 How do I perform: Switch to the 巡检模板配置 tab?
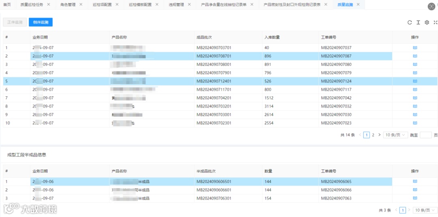pyautogui.click(x=140, y=5)
